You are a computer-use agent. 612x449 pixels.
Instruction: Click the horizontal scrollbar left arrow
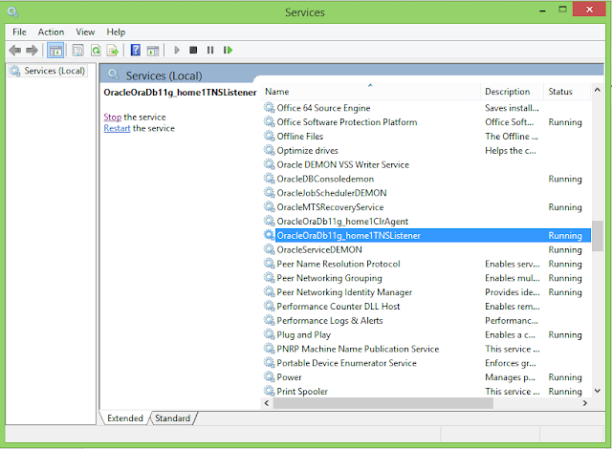[x=267, y=403]
